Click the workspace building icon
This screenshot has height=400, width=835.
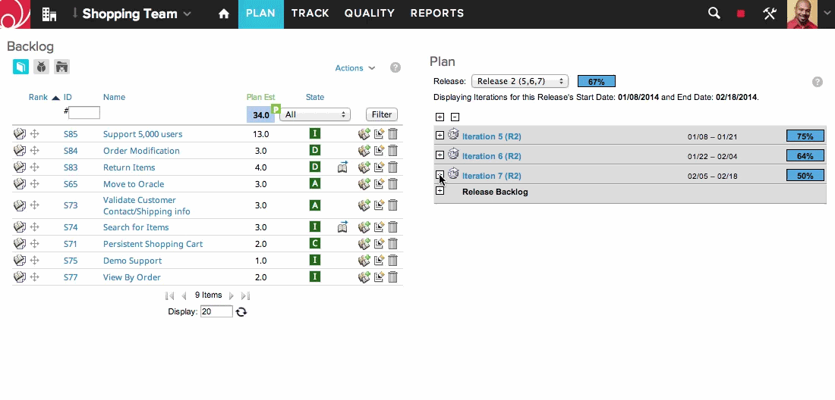tap(49, 14)
